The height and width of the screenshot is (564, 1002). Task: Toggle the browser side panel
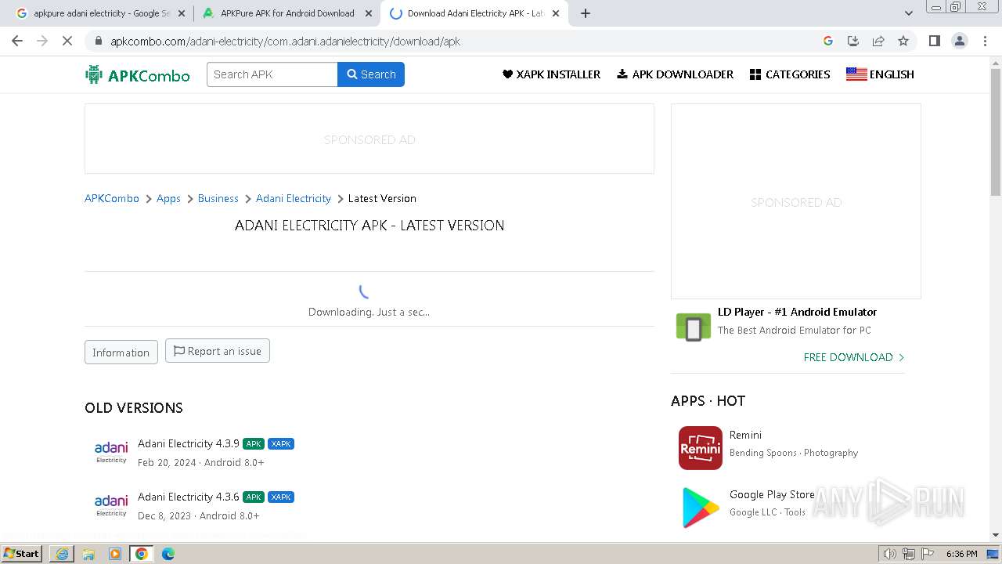click(x=934, y=41)
